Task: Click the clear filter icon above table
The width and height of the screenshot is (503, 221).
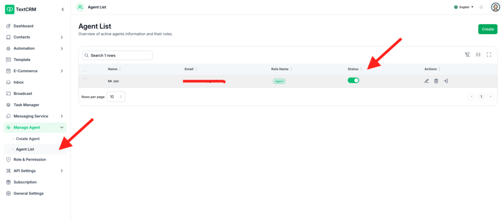Action: point(467,55)
